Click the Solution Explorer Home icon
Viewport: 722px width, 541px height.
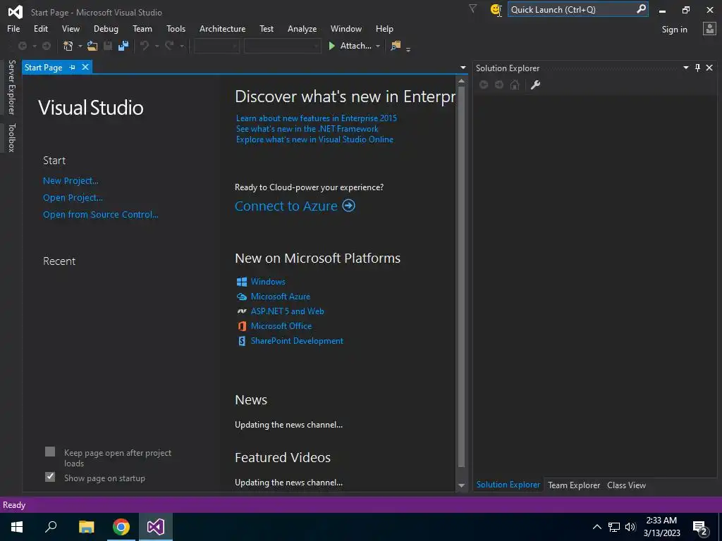click(x=515, y=85)
